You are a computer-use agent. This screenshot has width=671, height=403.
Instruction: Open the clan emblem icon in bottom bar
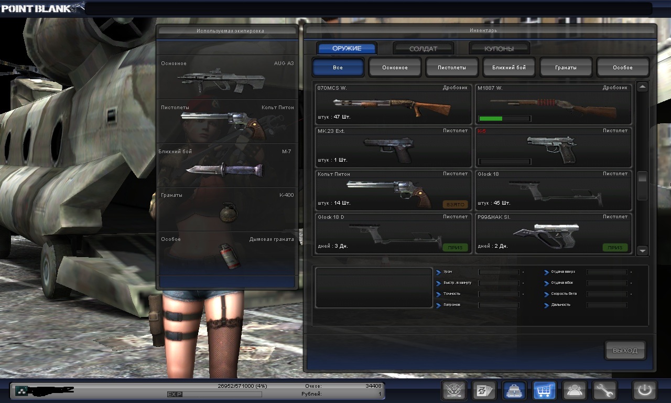[x=454, y=390]
